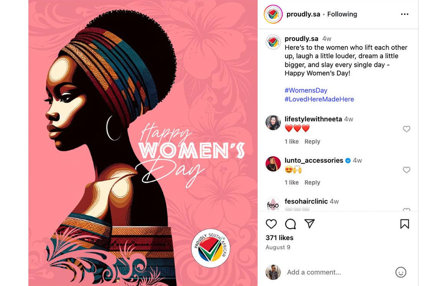Viewport: 447px width, 286px height.
Task: Reply to lifestylewithneeta's comment
Action: click(x=312, y=142)
